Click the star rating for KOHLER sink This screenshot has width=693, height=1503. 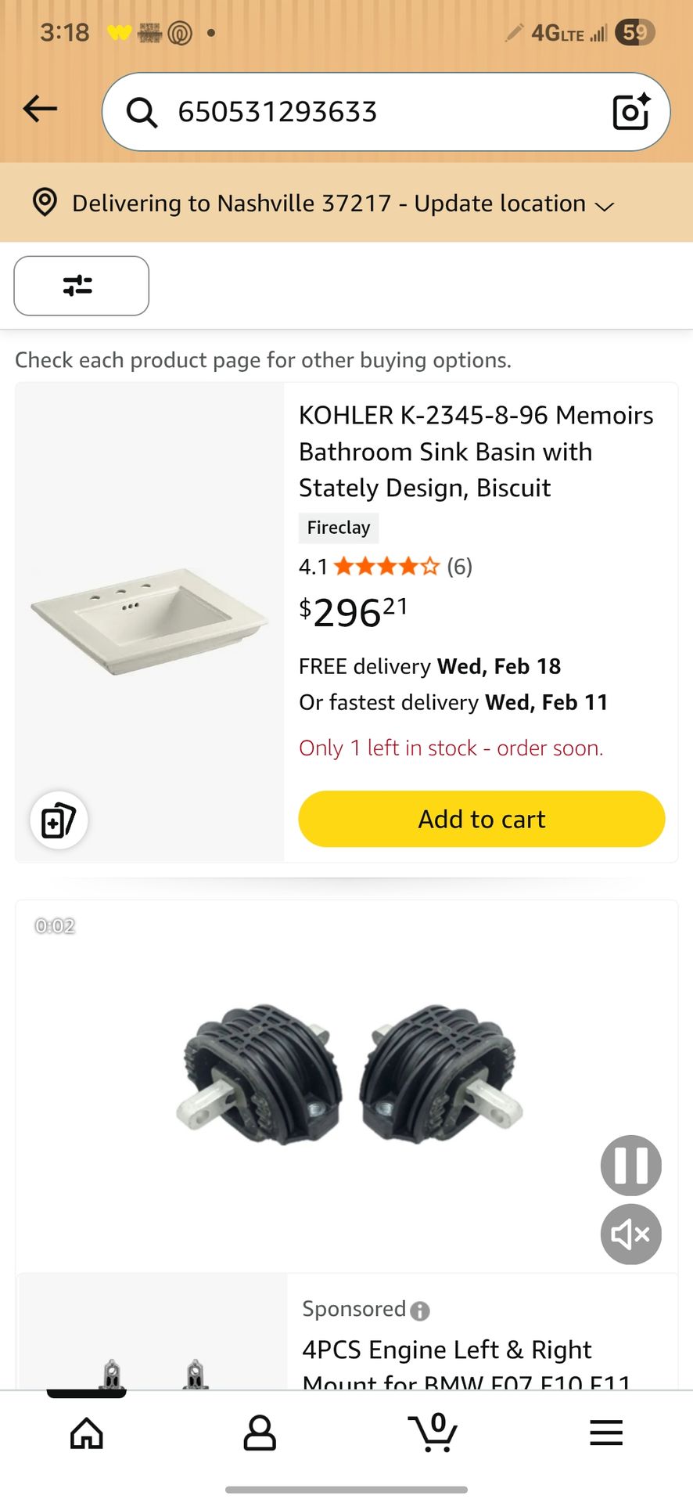coord(387,566)
